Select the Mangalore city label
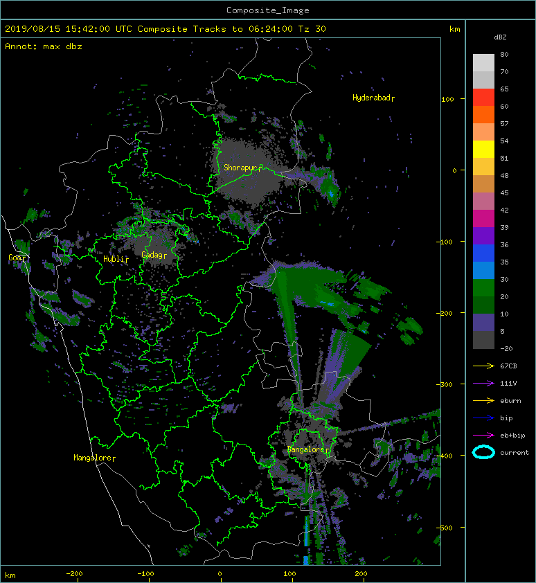This screenshot has height=583, width=536. [94, 458]
